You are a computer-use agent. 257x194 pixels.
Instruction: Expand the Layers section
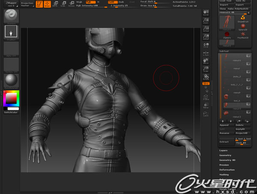click(x=224, y=151)
